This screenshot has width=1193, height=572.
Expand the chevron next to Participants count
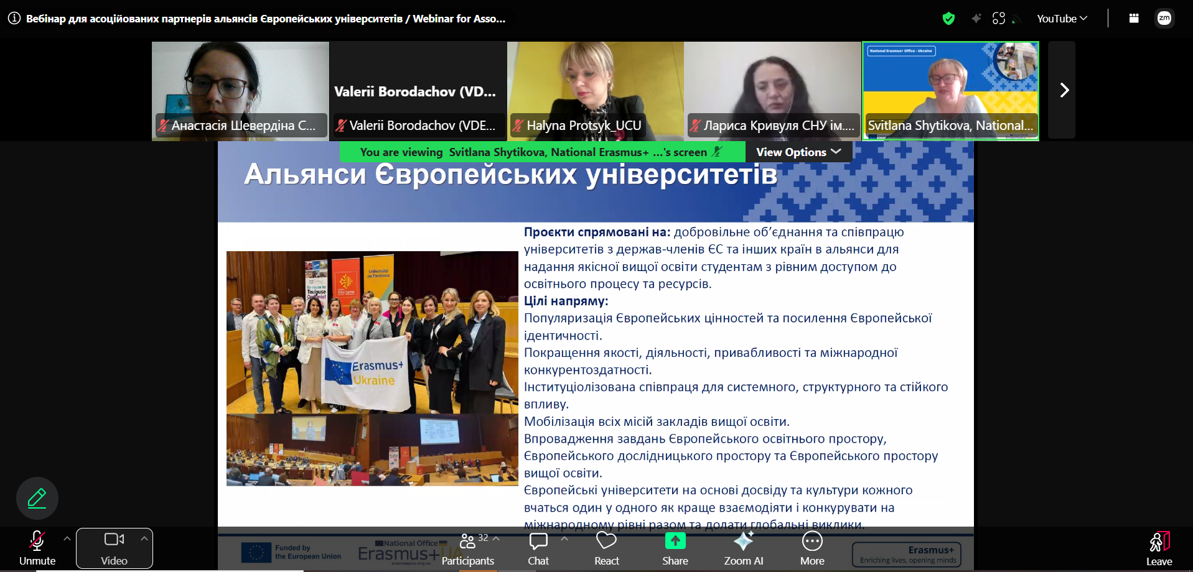tap(496, 538)
